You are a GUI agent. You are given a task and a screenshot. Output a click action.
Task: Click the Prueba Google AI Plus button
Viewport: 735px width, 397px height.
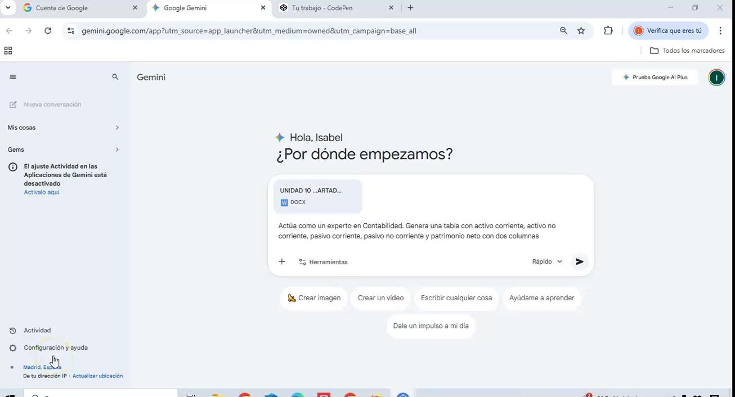pyautogui.click(x=655, y=78)
